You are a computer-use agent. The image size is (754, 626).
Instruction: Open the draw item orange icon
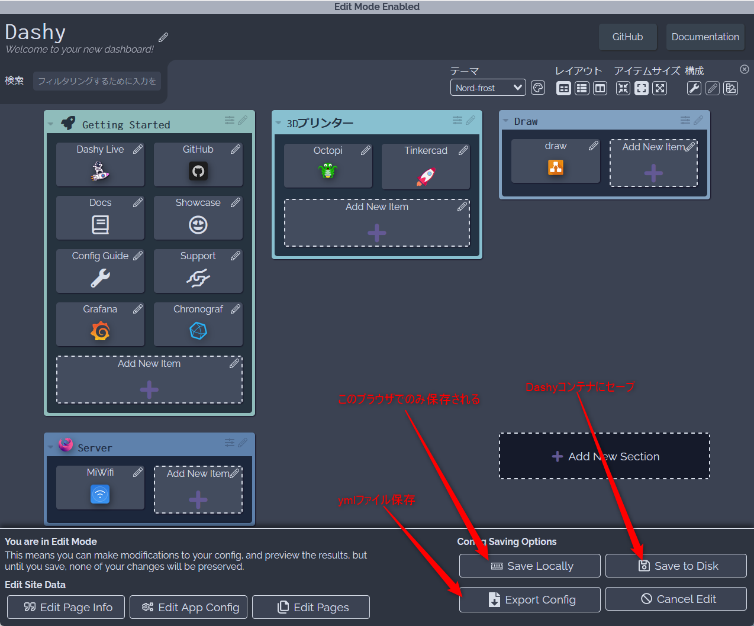(556, 167)
